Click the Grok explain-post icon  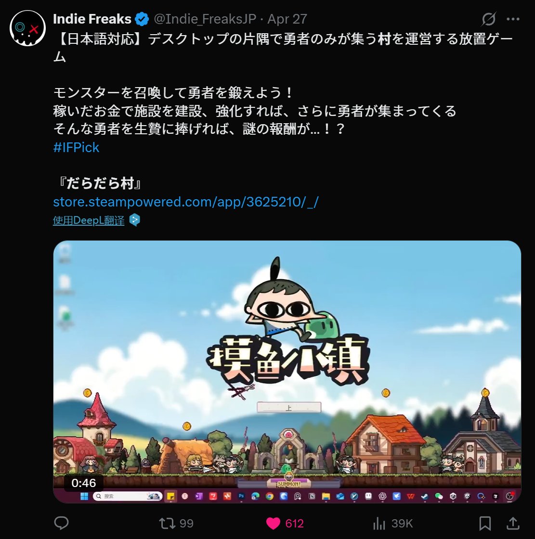click(489, 19)
